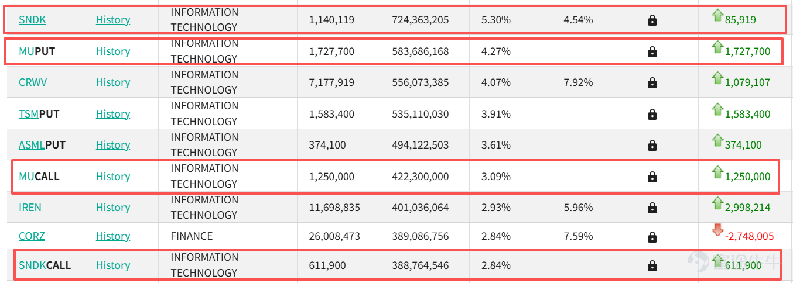Click the lock icon in CRWV row
The height and width of the screenshot is (283, 793).
click(652, 82)
